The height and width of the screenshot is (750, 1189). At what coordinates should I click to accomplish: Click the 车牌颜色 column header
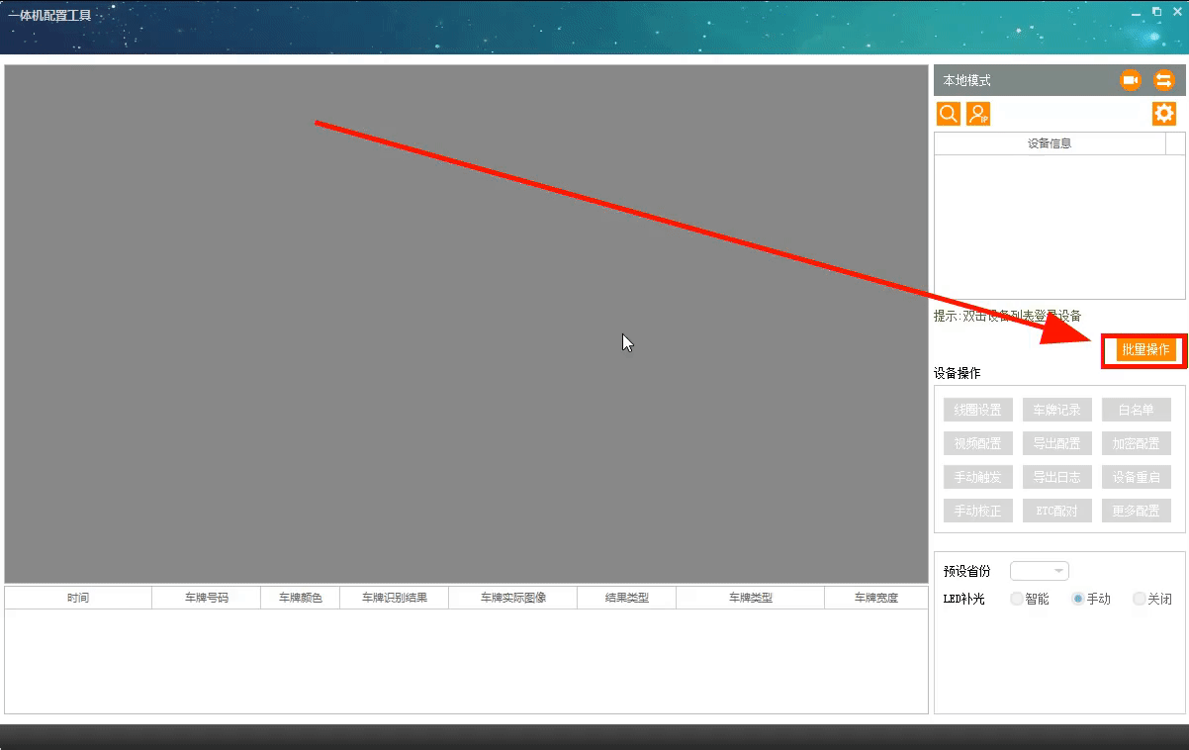(301, 598)
